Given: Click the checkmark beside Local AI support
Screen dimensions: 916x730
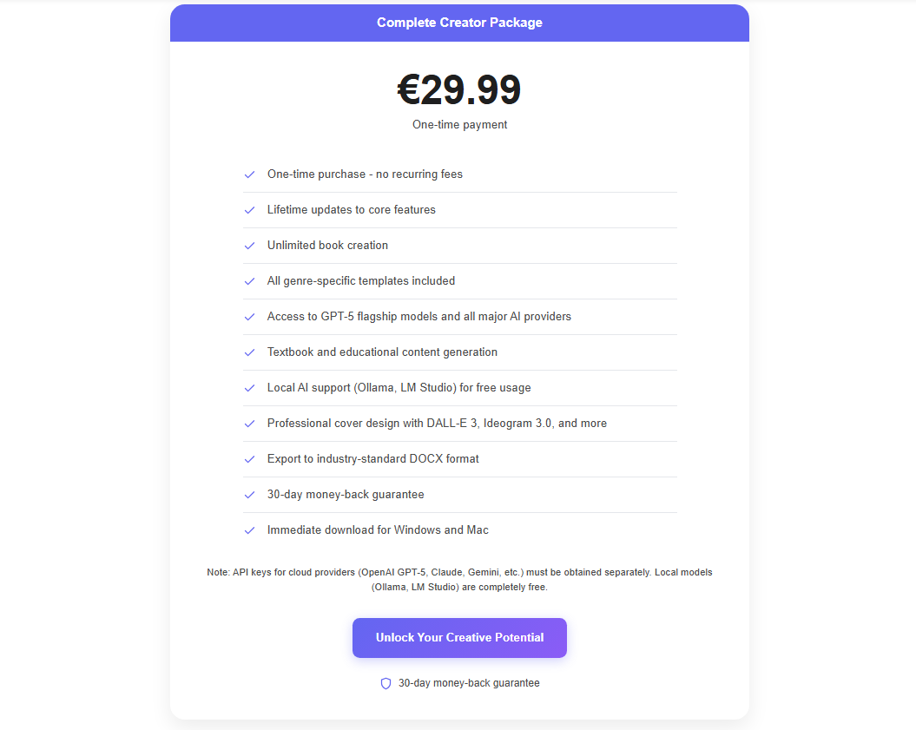Looking at the screenshot, I should 250,388.
